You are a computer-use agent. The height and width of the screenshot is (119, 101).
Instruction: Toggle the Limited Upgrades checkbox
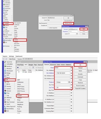48,28
